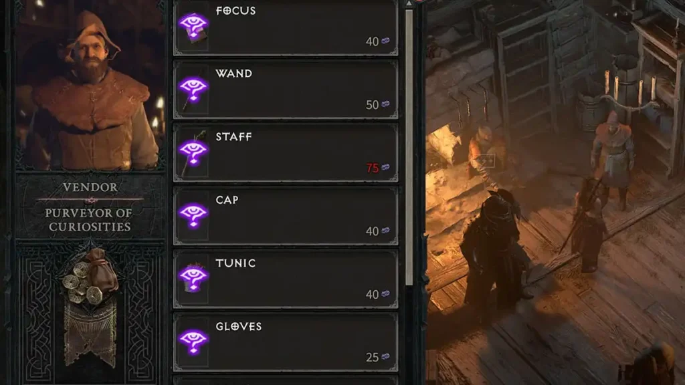Buy the Tunic for 40 obols

coord(286,279)
